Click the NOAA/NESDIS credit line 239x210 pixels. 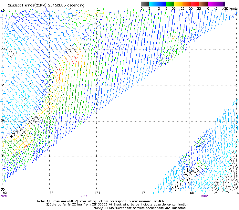pos(140,208)
